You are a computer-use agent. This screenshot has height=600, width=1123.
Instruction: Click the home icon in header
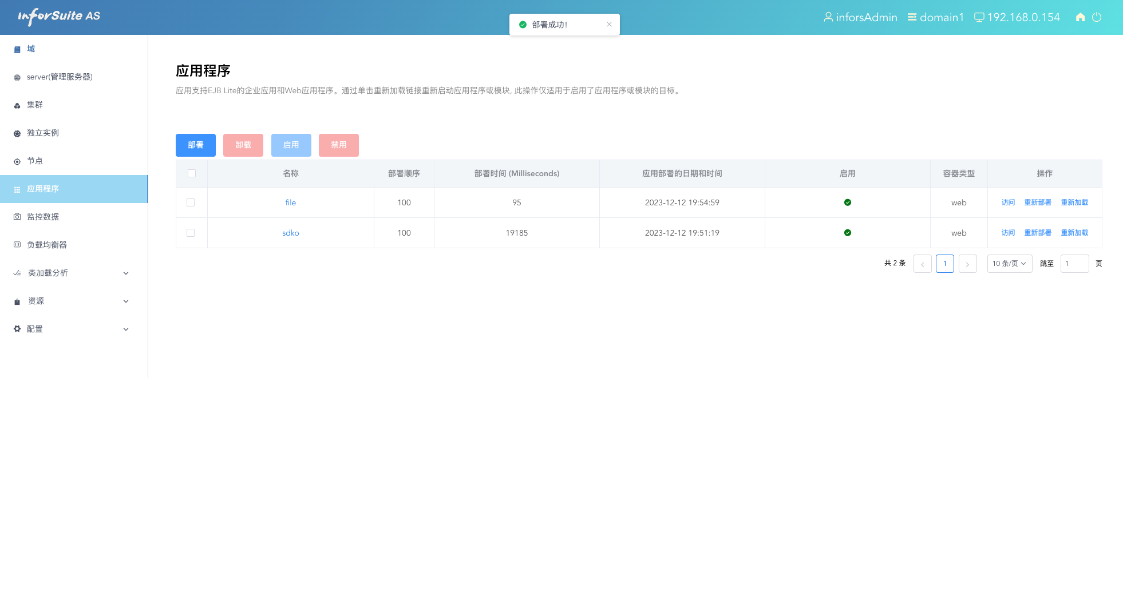[x=1080, y=17]
